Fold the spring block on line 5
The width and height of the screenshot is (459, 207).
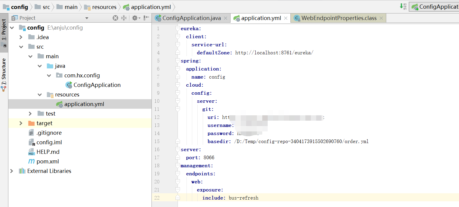pyautogui.click(x=178, y=61)
